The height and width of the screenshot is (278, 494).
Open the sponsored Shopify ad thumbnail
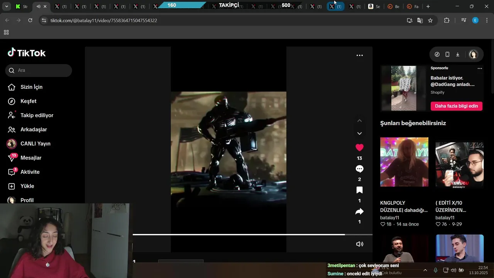(404, 88)
